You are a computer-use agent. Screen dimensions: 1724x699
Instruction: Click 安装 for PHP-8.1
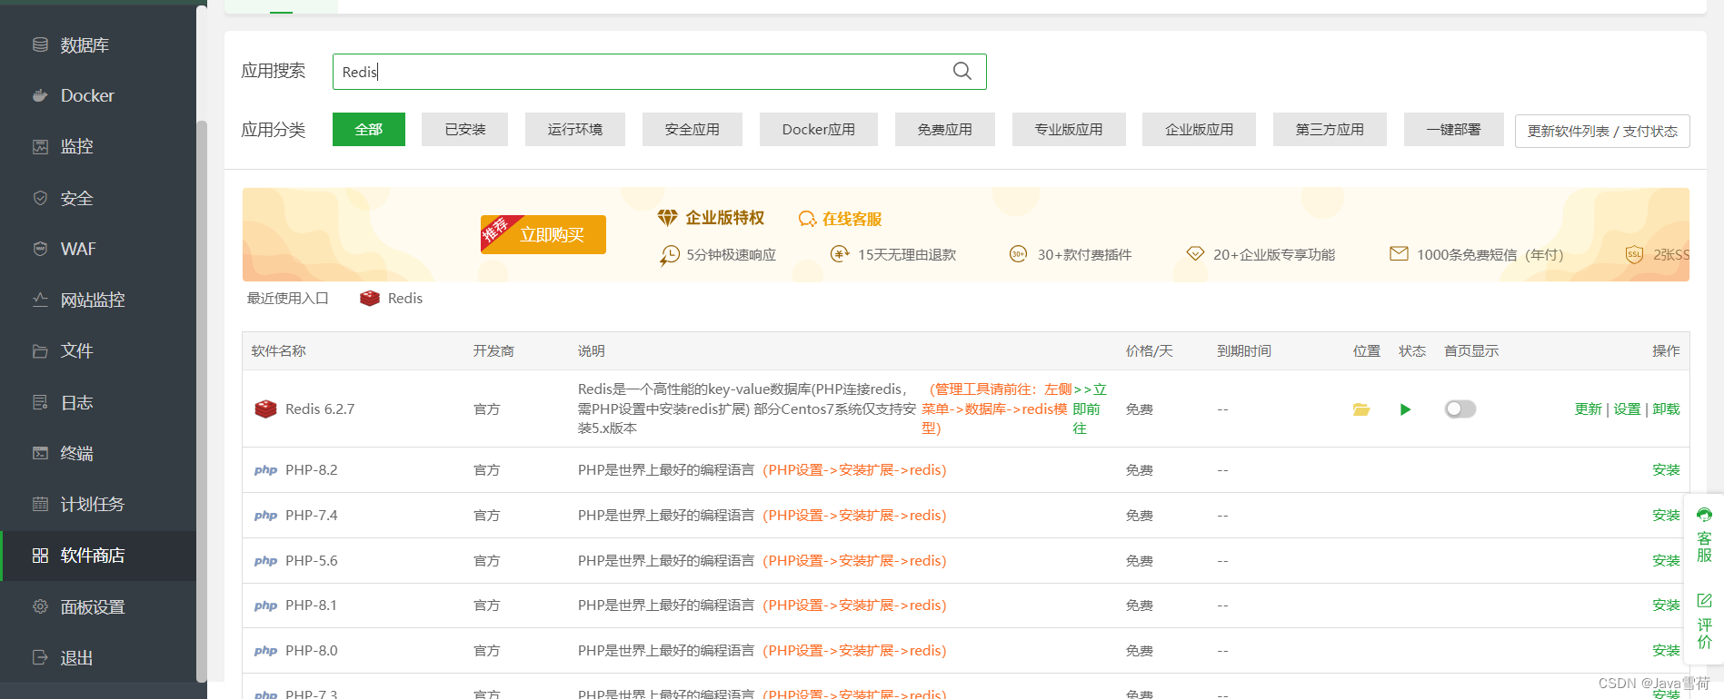point(1666,605)
